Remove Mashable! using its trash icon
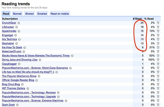This screenshot has width=164, height=107. click(x=158, y=43)
